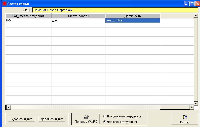
Task: Click the Выход button label
Action: [184, 122]
